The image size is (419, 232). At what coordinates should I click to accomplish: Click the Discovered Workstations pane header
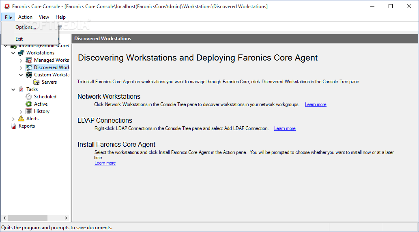point(245,39)
